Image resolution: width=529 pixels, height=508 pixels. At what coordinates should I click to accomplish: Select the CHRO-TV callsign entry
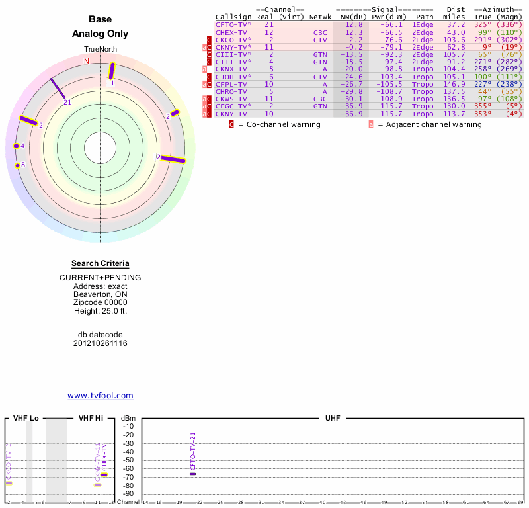click(x=231, y=91)
